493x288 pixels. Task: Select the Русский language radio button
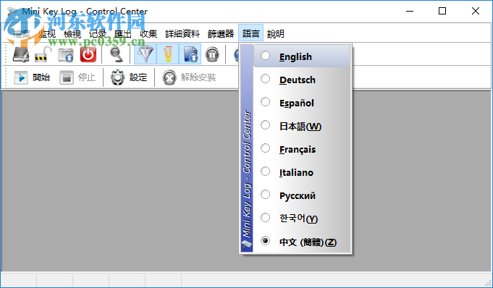[266, 195]
